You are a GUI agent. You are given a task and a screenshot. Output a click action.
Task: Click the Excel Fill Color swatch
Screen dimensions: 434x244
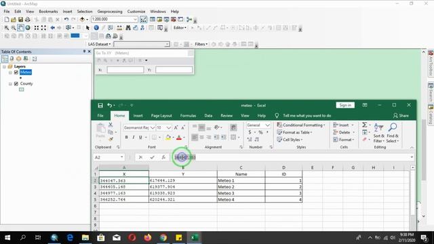click(168, 137)
